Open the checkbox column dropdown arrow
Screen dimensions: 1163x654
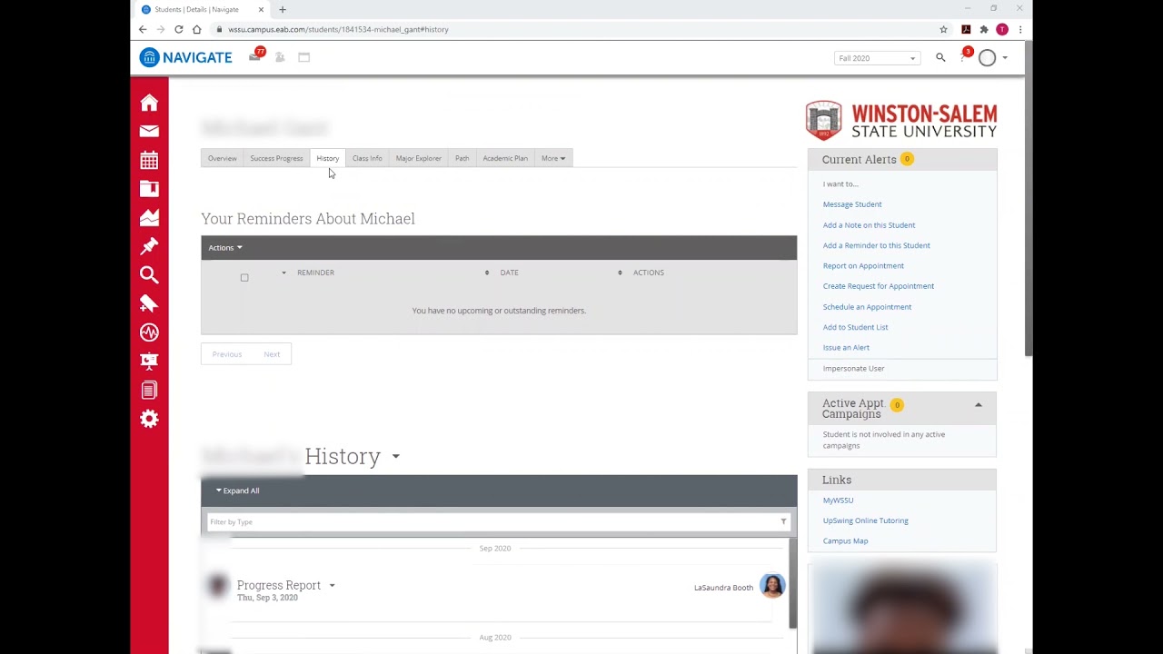283,272
